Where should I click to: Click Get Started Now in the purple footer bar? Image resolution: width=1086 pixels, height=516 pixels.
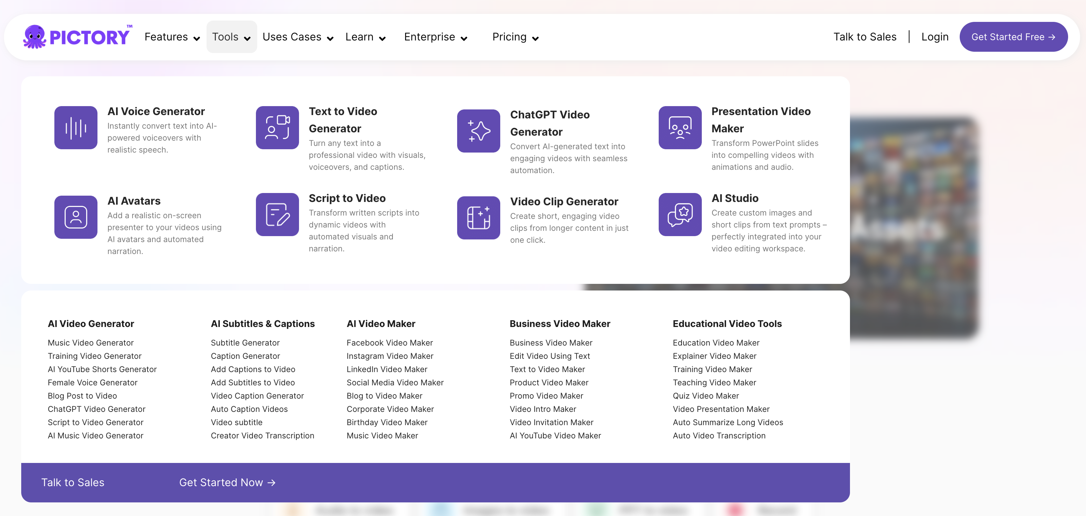tap(227, 482)
